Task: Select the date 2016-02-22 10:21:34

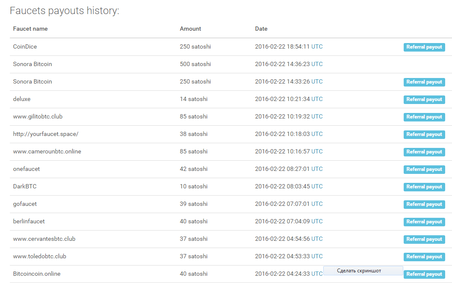Action: (282, 99)
